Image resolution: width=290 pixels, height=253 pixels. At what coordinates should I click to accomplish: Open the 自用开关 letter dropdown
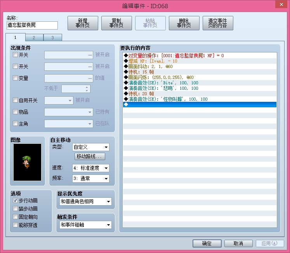[59, 100]
